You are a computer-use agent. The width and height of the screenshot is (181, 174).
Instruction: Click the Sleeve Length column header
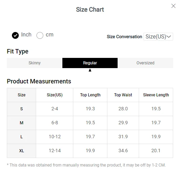pyautogui.click(x=156, y=95)
